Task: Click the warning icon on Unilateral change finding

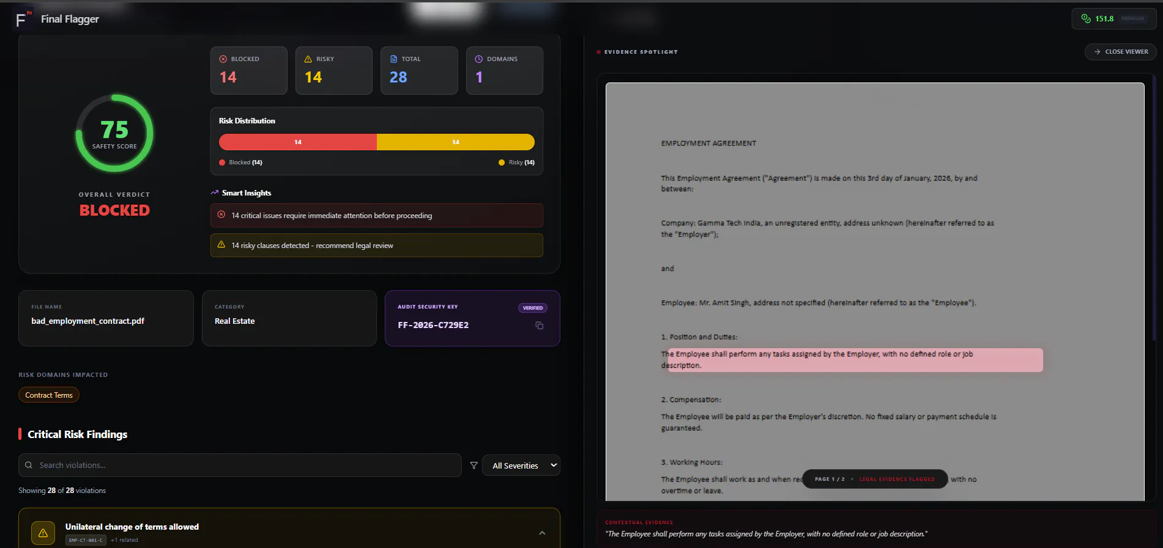Action: click(x=43, y=533)
